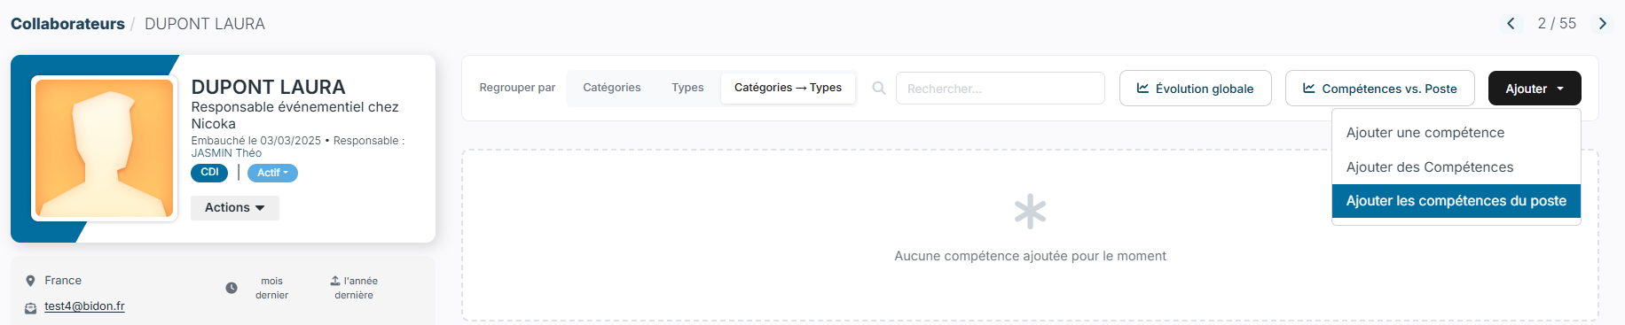Open the Actions dropdown

click(235, 208)
